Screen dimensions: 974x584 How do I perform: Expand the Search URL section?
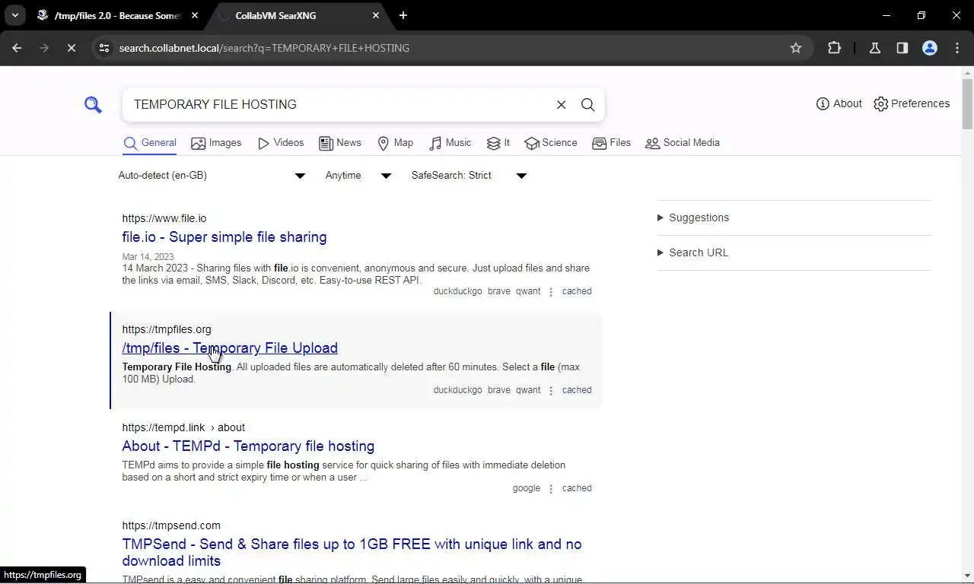pos(693,252)
